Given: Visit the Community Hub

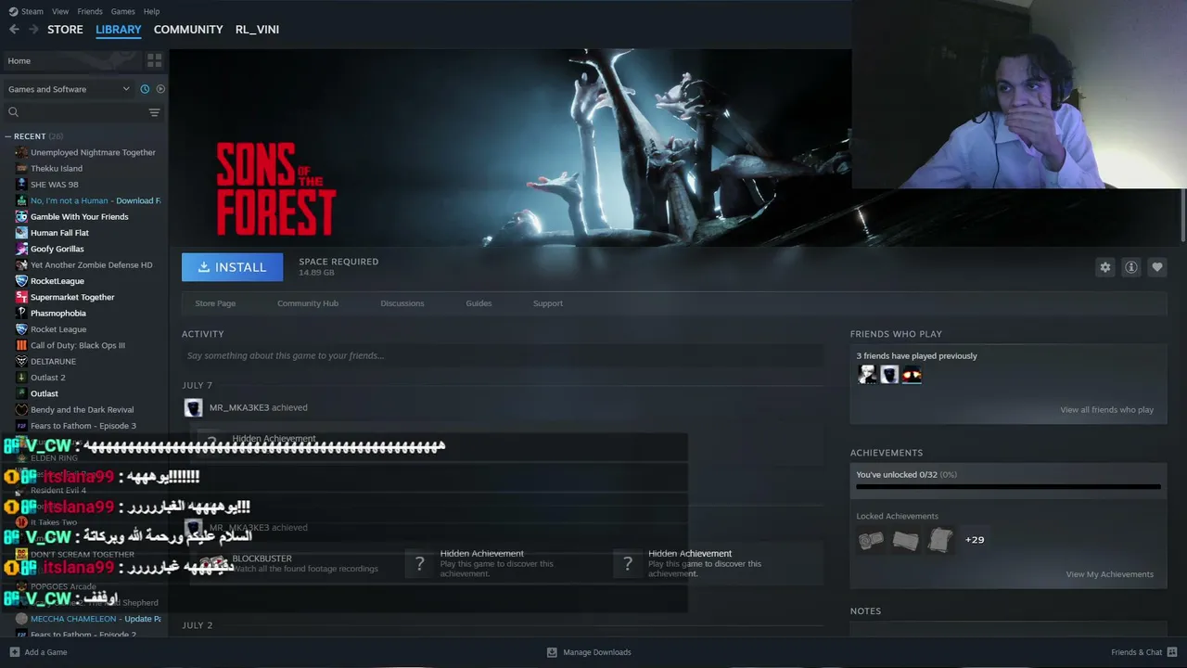Looking at the screenshot, I should click(308, 303).
